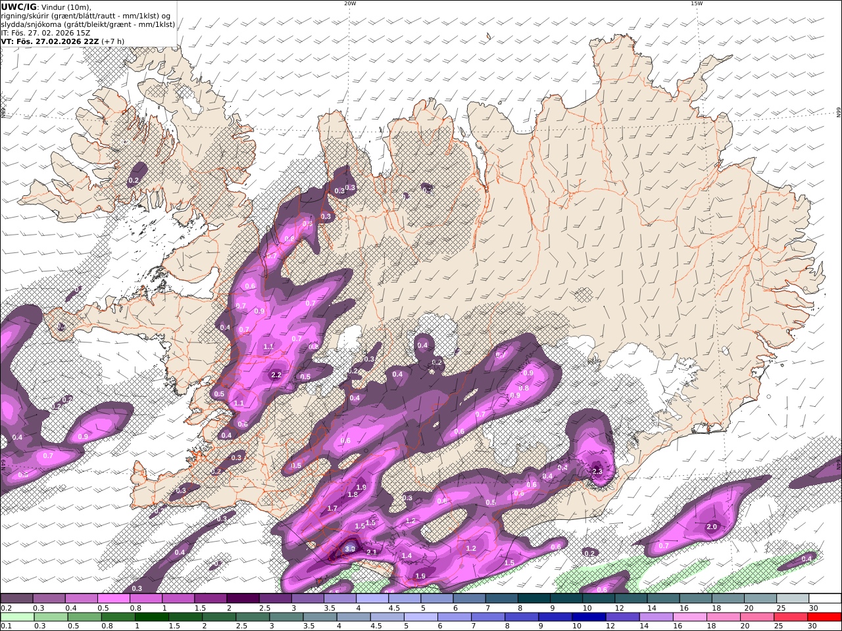Click the "20W" longitude label
Screen dimensions: 842x631
point(350,3)
